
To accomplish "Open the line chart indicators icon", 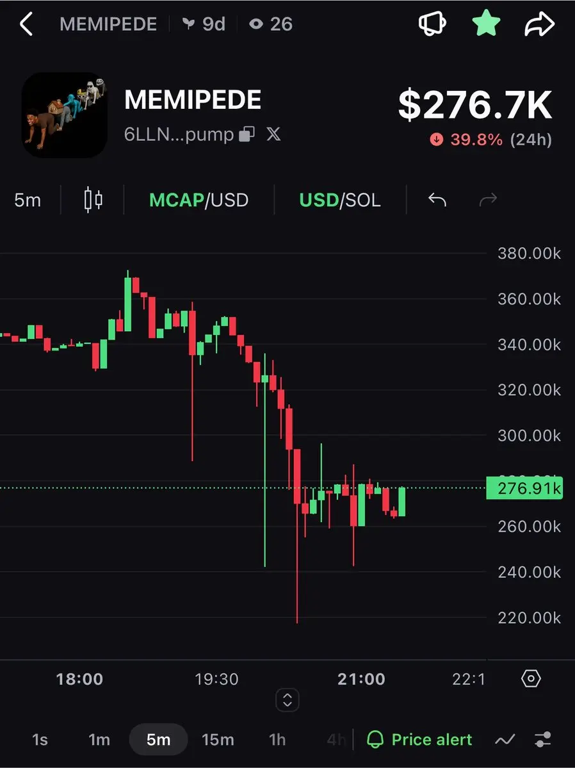I will (x=505, y=740).
